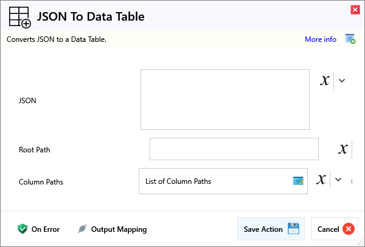365x247 pixels.
Task: Click the green shield On Error icon
Action: click(x=23, y=229)
